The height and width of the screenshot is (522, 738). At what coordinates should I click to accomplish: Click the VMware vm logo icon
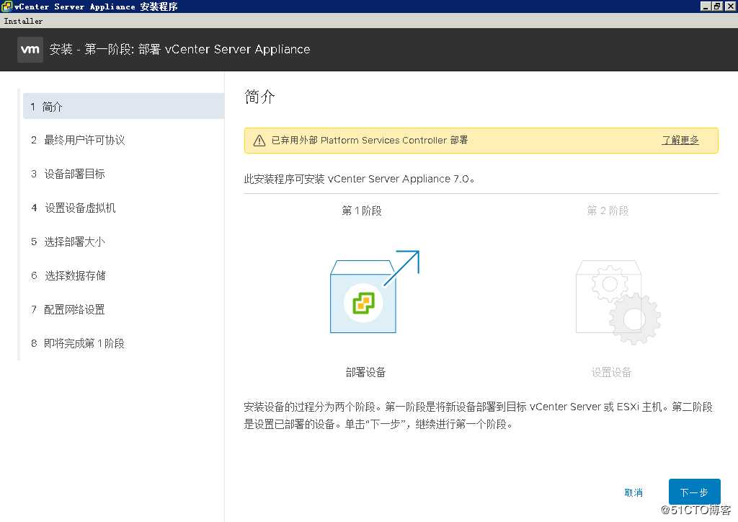[30, 50]
